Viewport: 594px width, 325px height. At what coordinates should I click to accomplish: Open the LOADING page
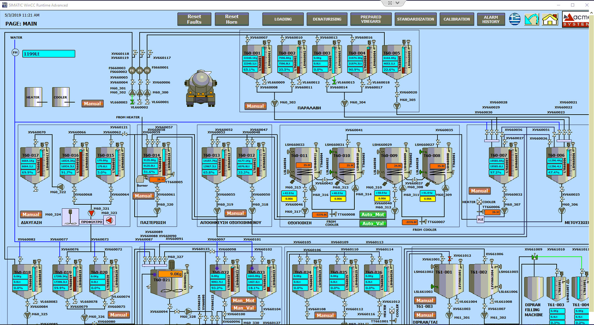(283, 19)
